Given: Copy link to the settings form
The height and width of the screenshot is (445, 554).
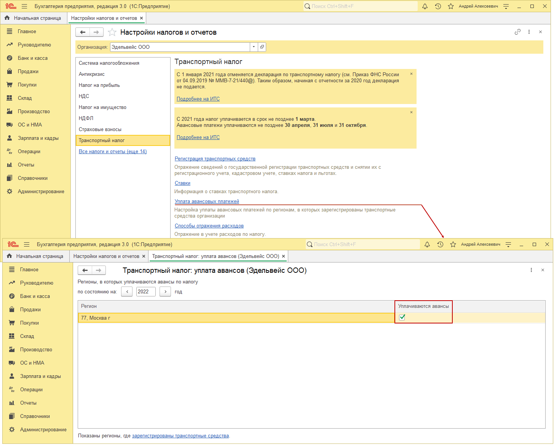Looking at the screenshot, I should coord(517,32).
